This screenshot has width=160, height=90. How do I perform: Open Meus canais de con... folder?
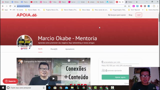pyautogui.click(x=100, y=10)
